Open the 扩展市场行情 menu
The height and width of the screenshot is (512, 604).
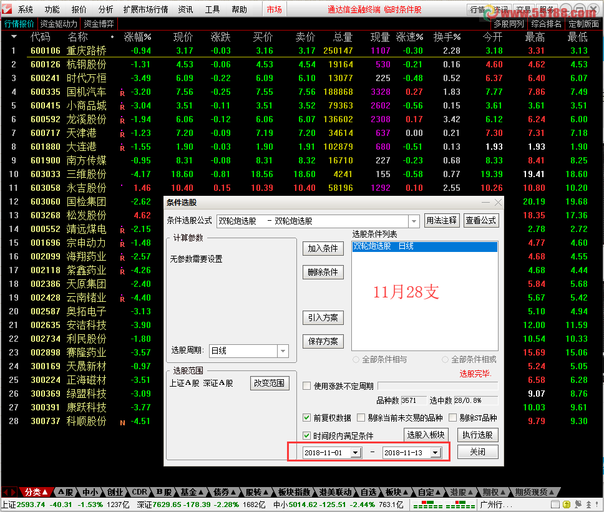(x=145, y=9)
